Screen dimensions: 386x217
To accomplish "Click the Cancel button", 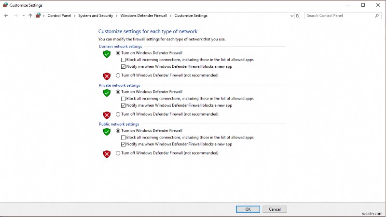I will (275, 209).
